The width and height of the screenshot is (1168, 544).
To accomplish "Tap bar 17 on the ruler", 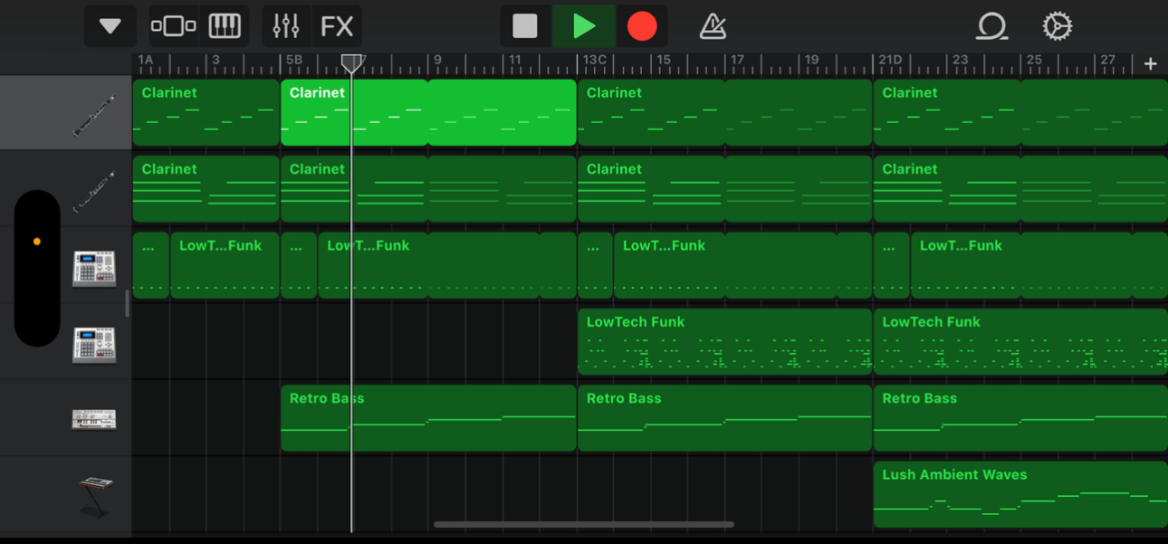I will coord(738,61).
